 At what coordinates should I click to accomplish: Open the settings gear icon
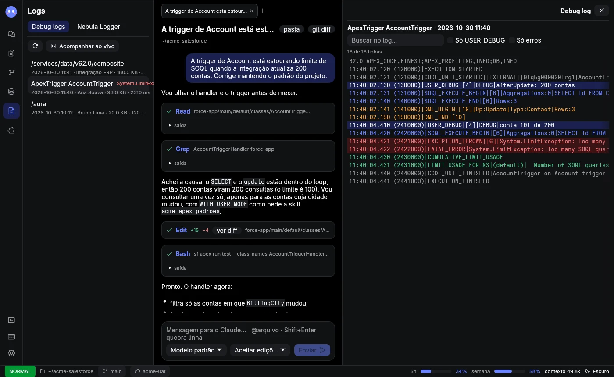[11, 353]
